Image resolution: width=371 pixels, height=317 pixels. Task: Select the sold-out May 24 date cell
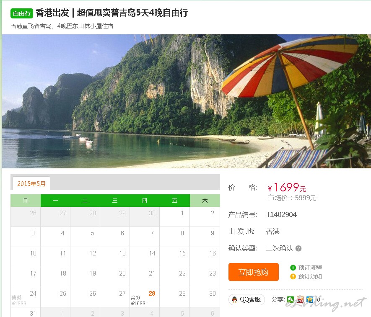click(25, 297)
